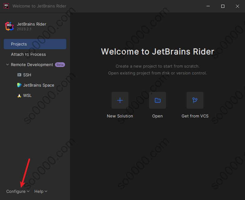The width and height of the screenshot is (245, 200).
Task: Minimize the Rider welcome window
Action: pyautogui.click(x=208, y=6)
